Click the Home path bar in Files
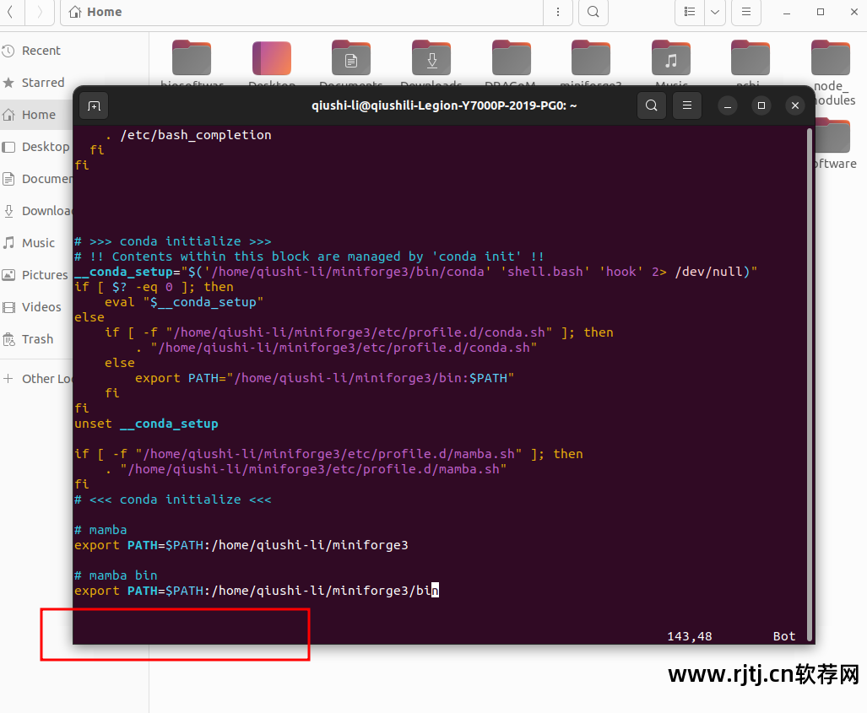This screenshot has height=713, width=867. click(x=301, y=12)
